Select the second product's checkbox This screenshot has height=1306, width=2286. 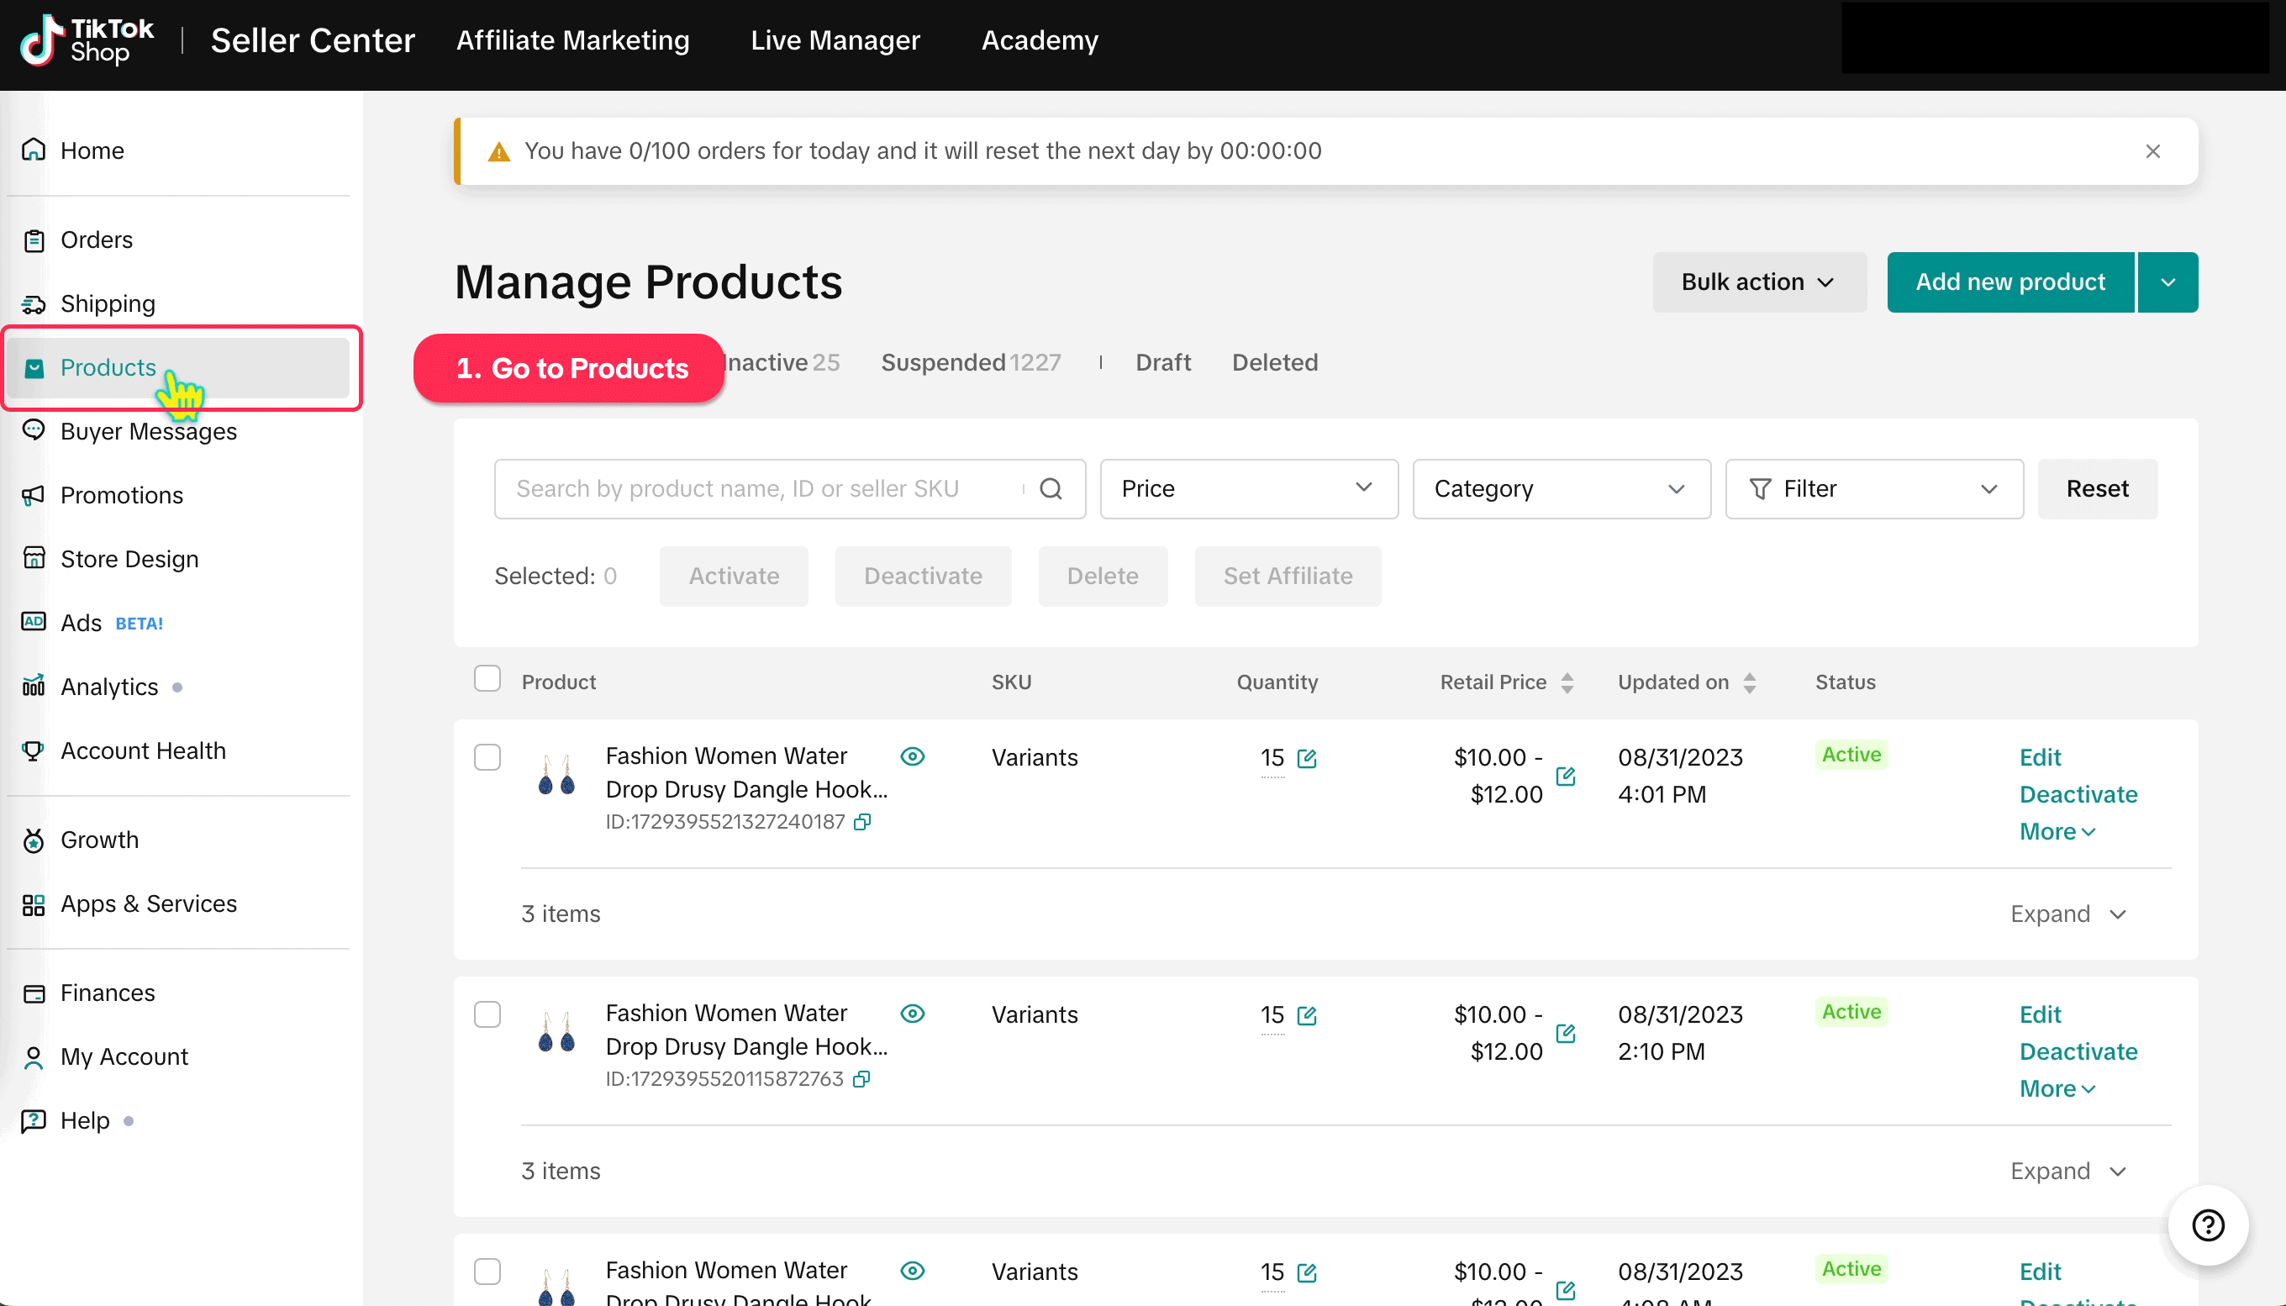487,1014
